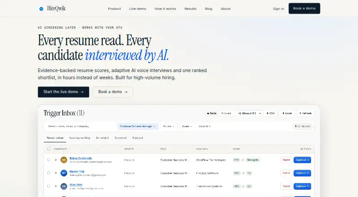Viewport: 358px width, 197px height.
Task: Approve candidate Rohan Deshmukh
Action: 303,160
